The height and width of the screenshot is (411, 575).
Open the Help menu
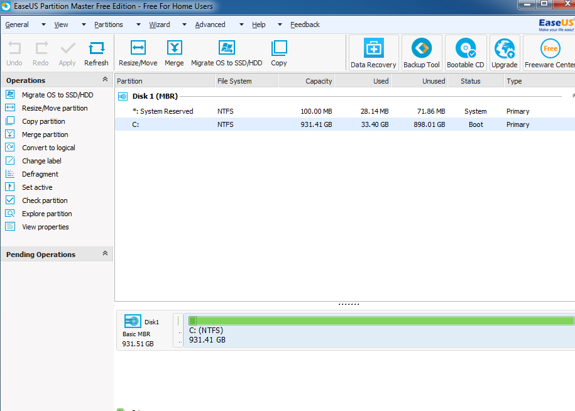tap(258, 25)
